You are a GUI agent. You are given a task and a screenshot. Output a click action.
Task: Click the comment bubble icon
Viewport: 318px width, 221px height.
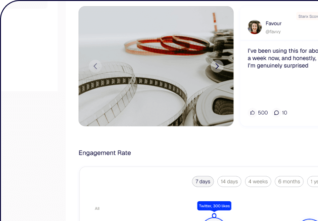(x=277, y=113)
